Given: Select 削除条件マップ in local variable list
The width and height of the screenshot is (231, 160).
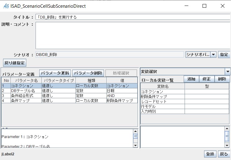Looking at the screenshot, I should pyautogui.click(x=162, y=97).
